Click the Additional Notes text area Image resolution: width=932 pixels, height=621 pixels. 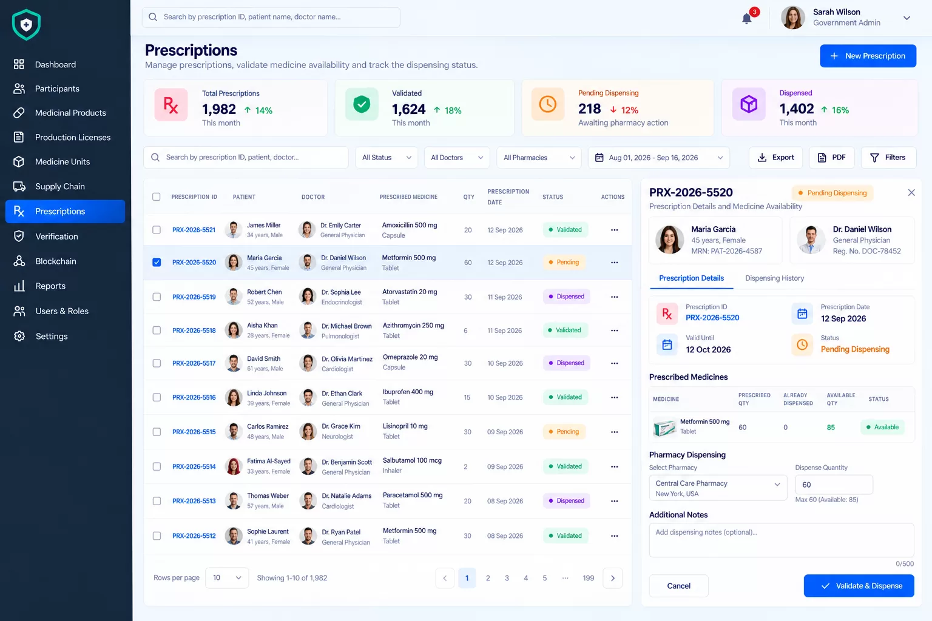pos(782,540)
